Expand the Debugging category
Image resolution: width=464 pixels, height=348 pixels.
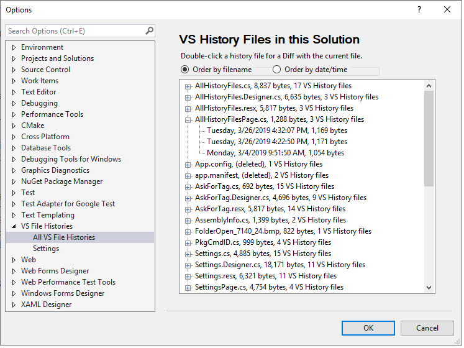click(14, 103)
